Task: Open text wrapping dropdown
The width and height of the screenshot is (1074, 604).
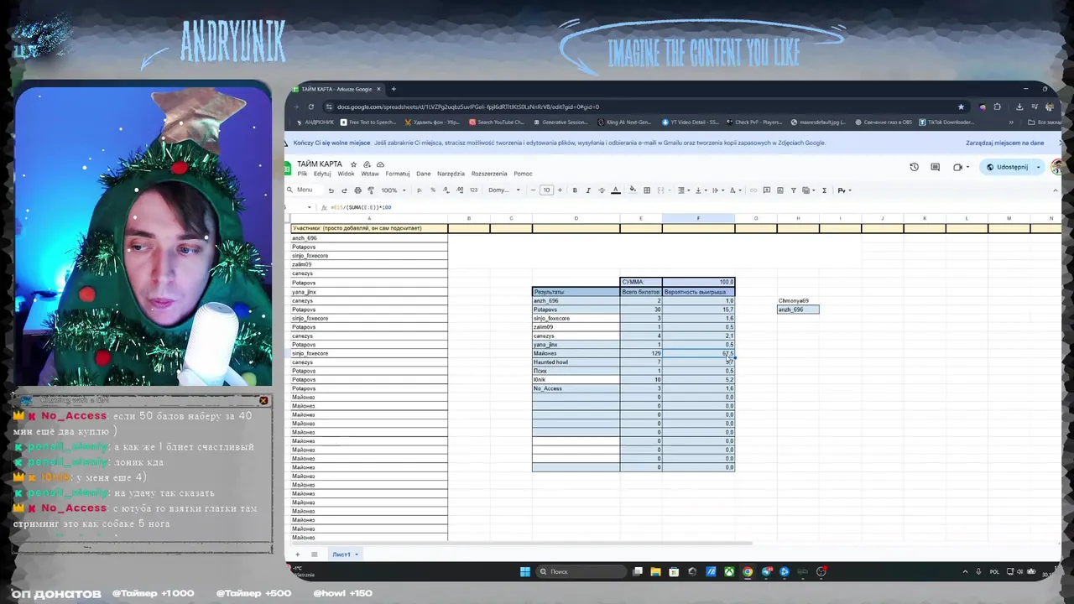Action: (x=718, y=190)
